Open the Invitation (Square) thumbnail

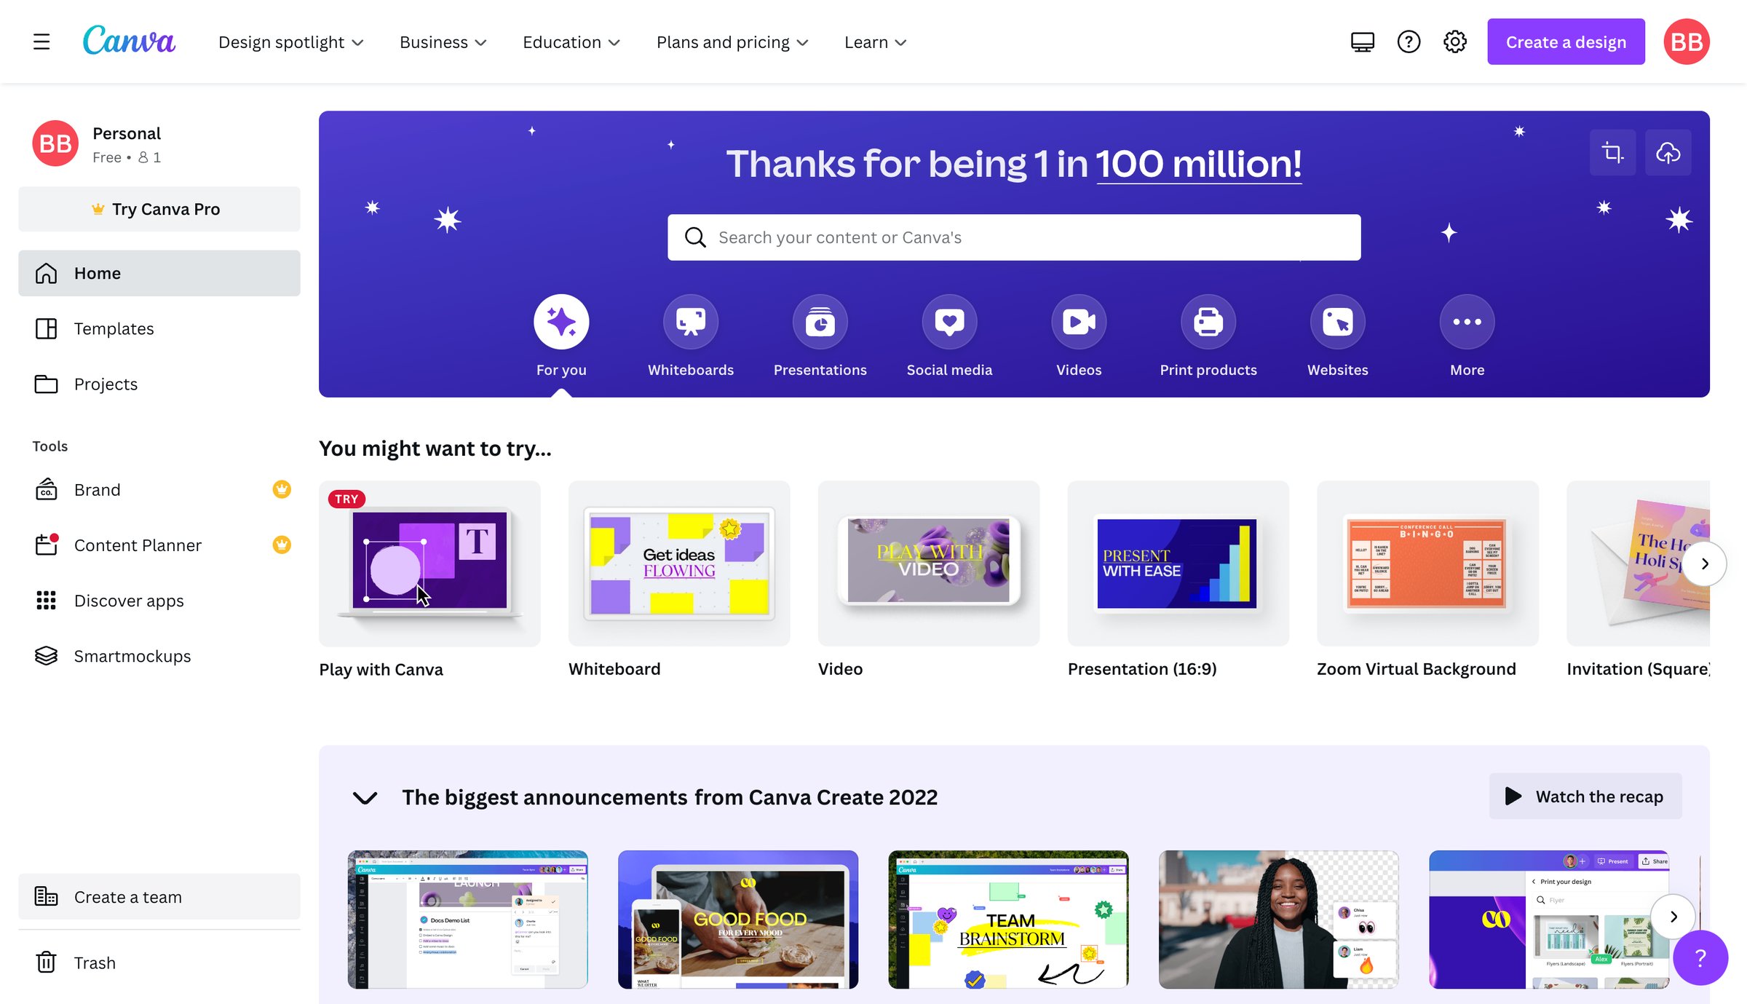tap(1638, 564)
